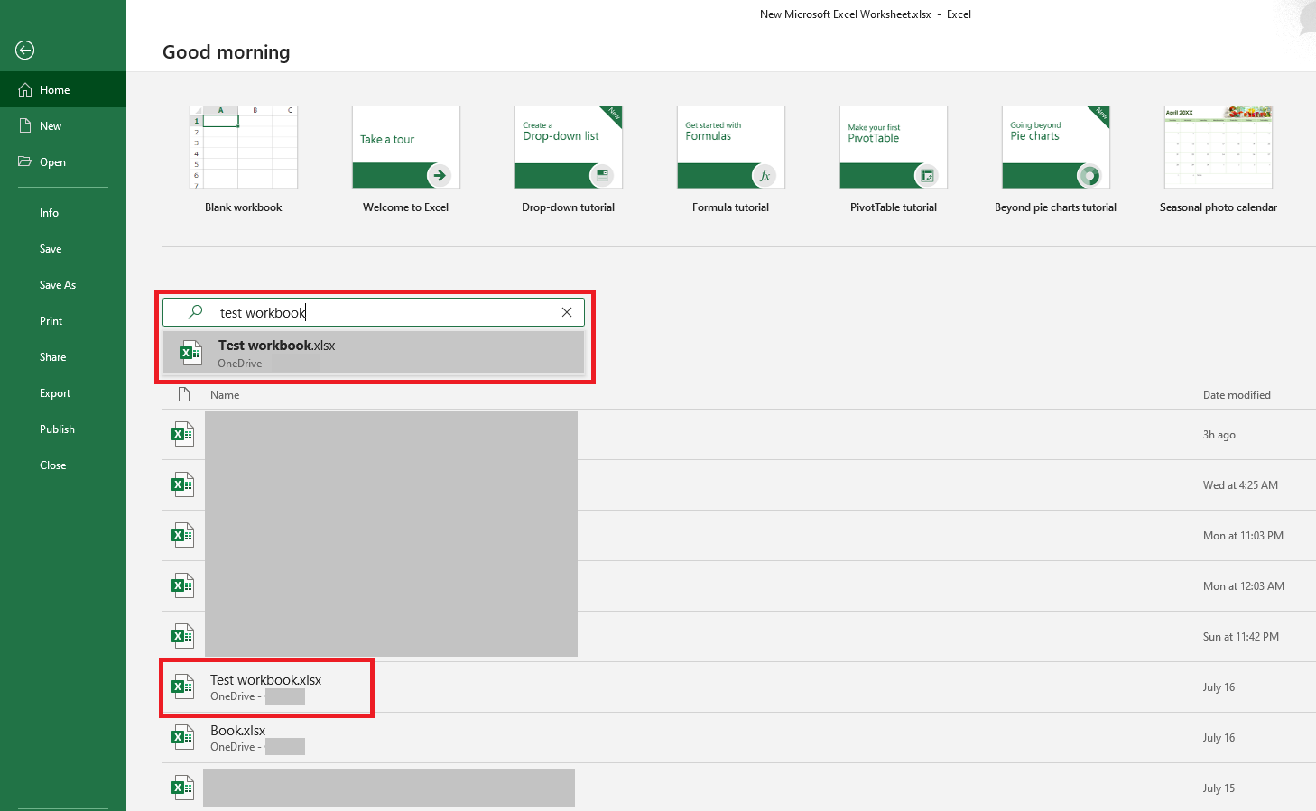Click the Excel icon of the July 15 file

pos(183,788)
